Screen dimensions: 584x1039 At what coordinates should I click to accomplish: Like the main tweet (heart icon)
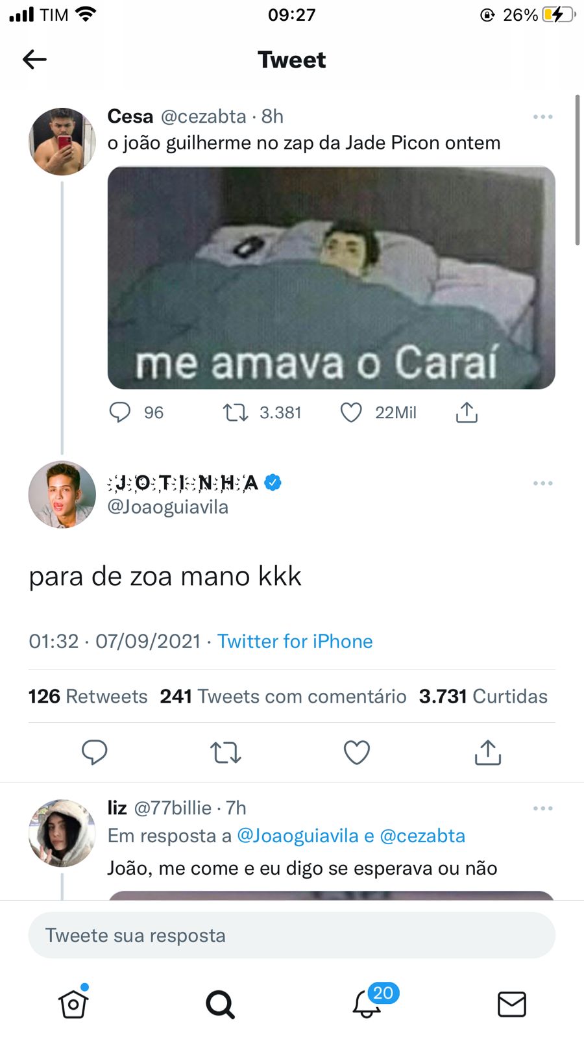pos(356,752)
